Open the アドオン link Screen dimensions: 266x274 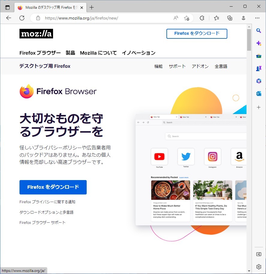(x=200, y=66)
